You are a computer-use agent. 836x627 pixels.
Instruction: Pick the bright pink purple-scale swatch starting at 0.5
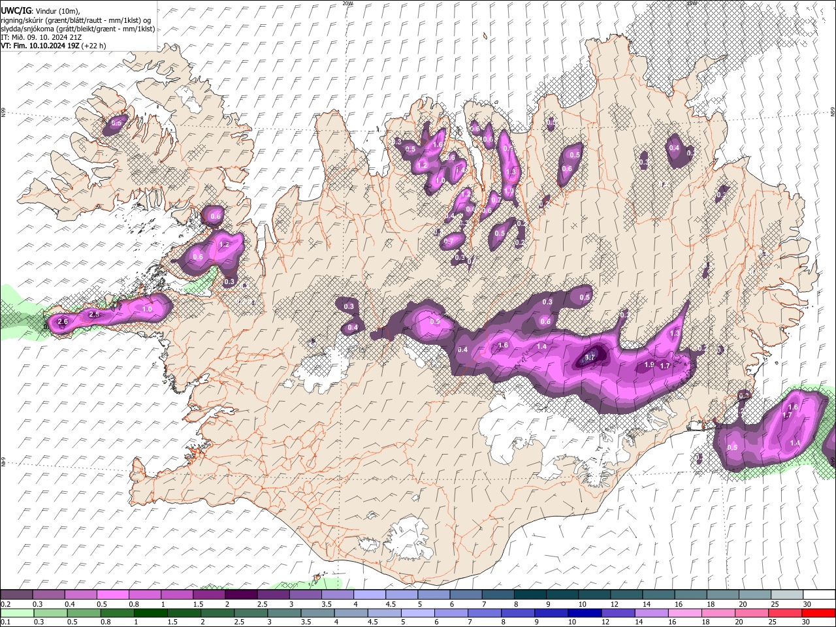tap(112, 595)
